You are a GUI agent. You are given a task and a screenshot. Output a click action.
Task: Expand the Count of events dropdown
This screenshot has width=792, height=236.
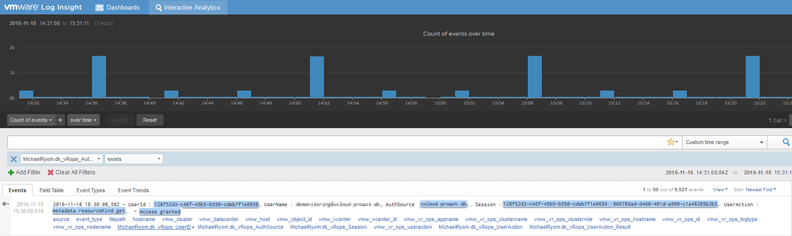[x=31, y=120]
